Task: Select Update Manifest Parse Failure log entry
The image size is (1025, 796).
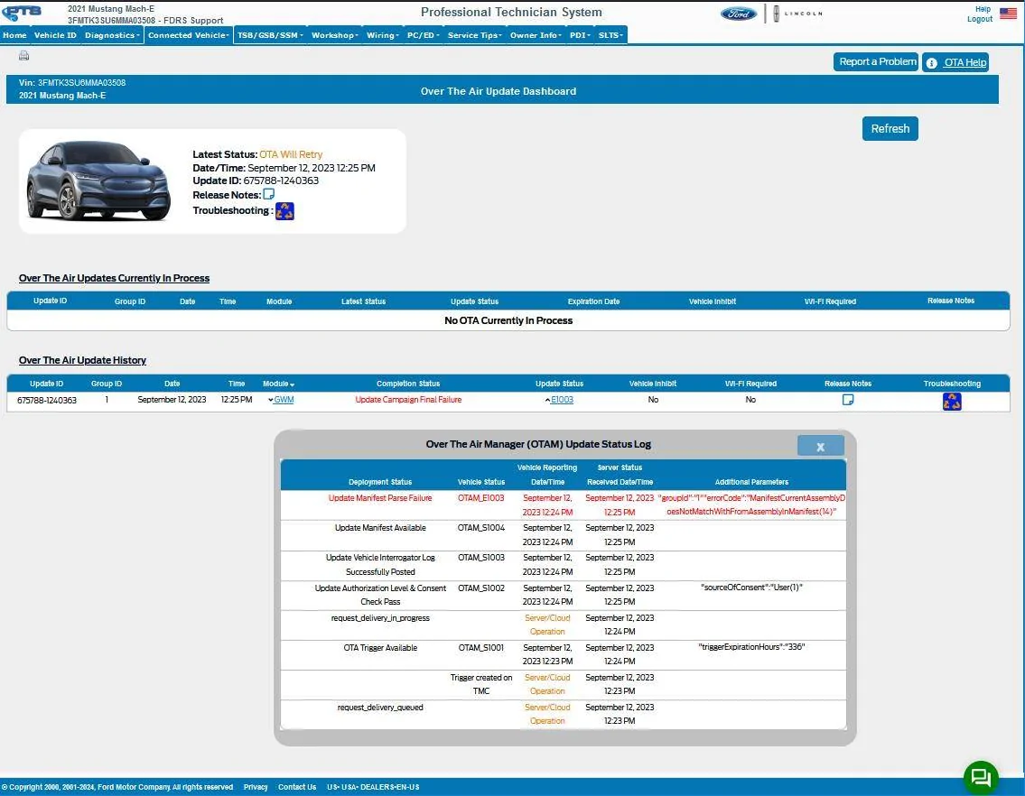Action: click(380, 498)
